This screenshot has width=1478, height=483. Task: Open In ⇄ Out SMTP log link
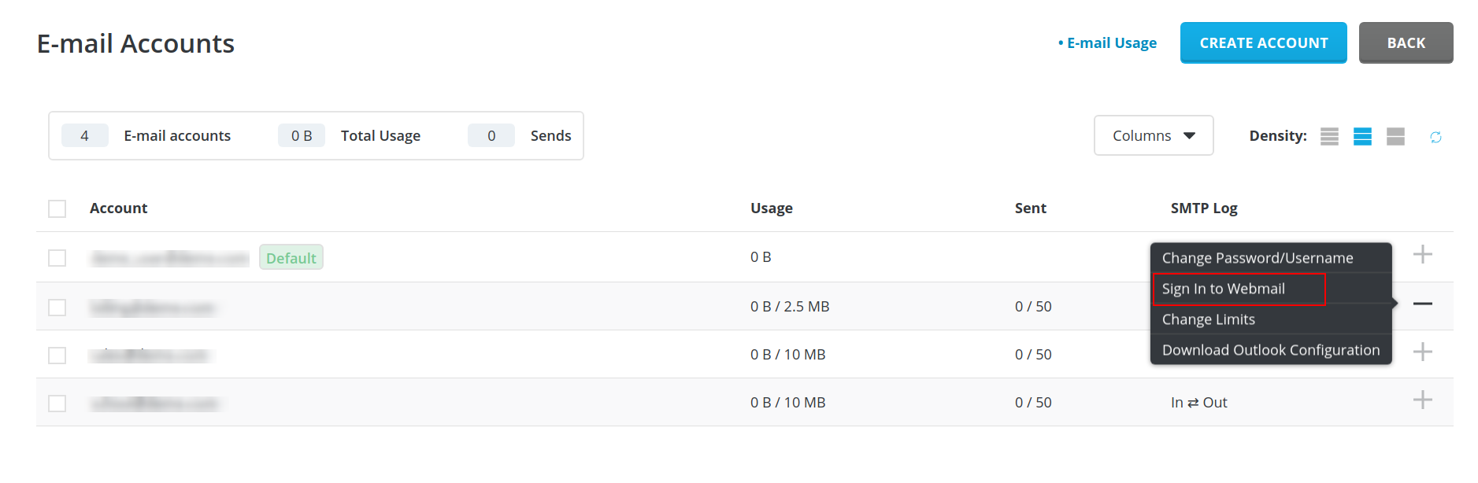1198,403
